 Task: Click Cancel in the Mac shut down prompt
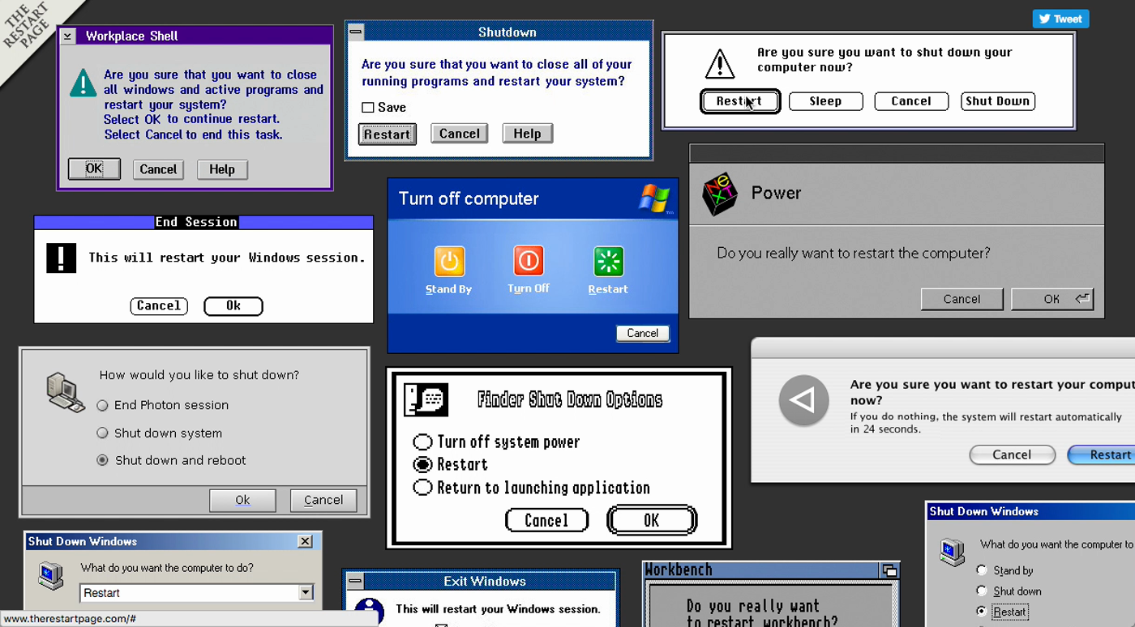tap(911, 101)
